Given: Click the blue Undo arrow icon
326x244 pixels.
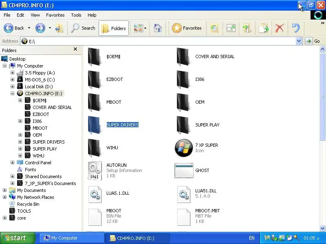Looking at the screenshot, I should [296, 28].
